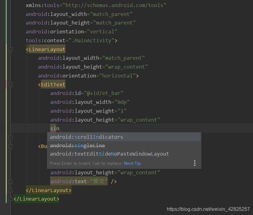Click the root layout_height="match_parent" line
This screenshot has width=253, height=215.
[81, 23]
